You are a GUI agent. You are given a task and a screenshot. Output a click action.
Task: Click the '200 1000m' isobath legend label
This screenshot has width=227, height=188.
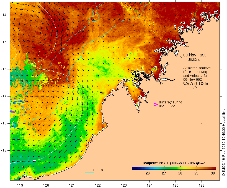[94, 170]
